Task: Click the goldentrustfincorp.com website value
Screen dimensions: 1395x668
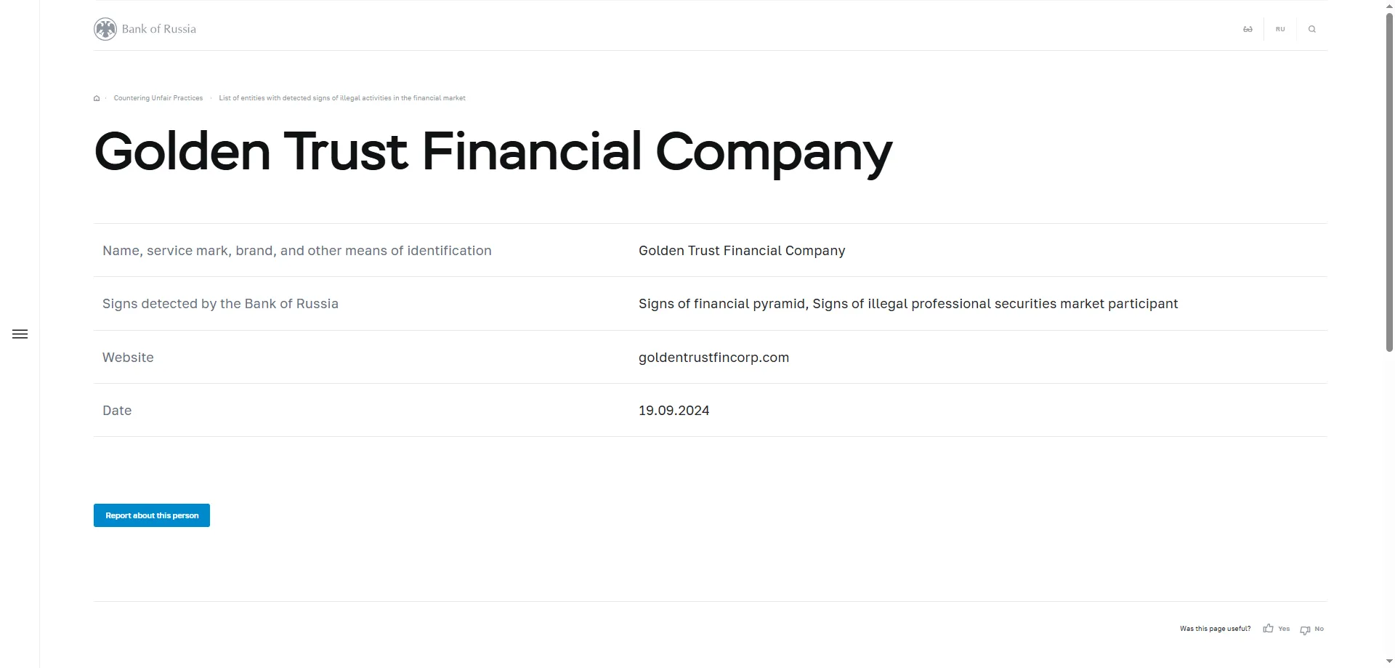Action: click(x=713, y=358)
